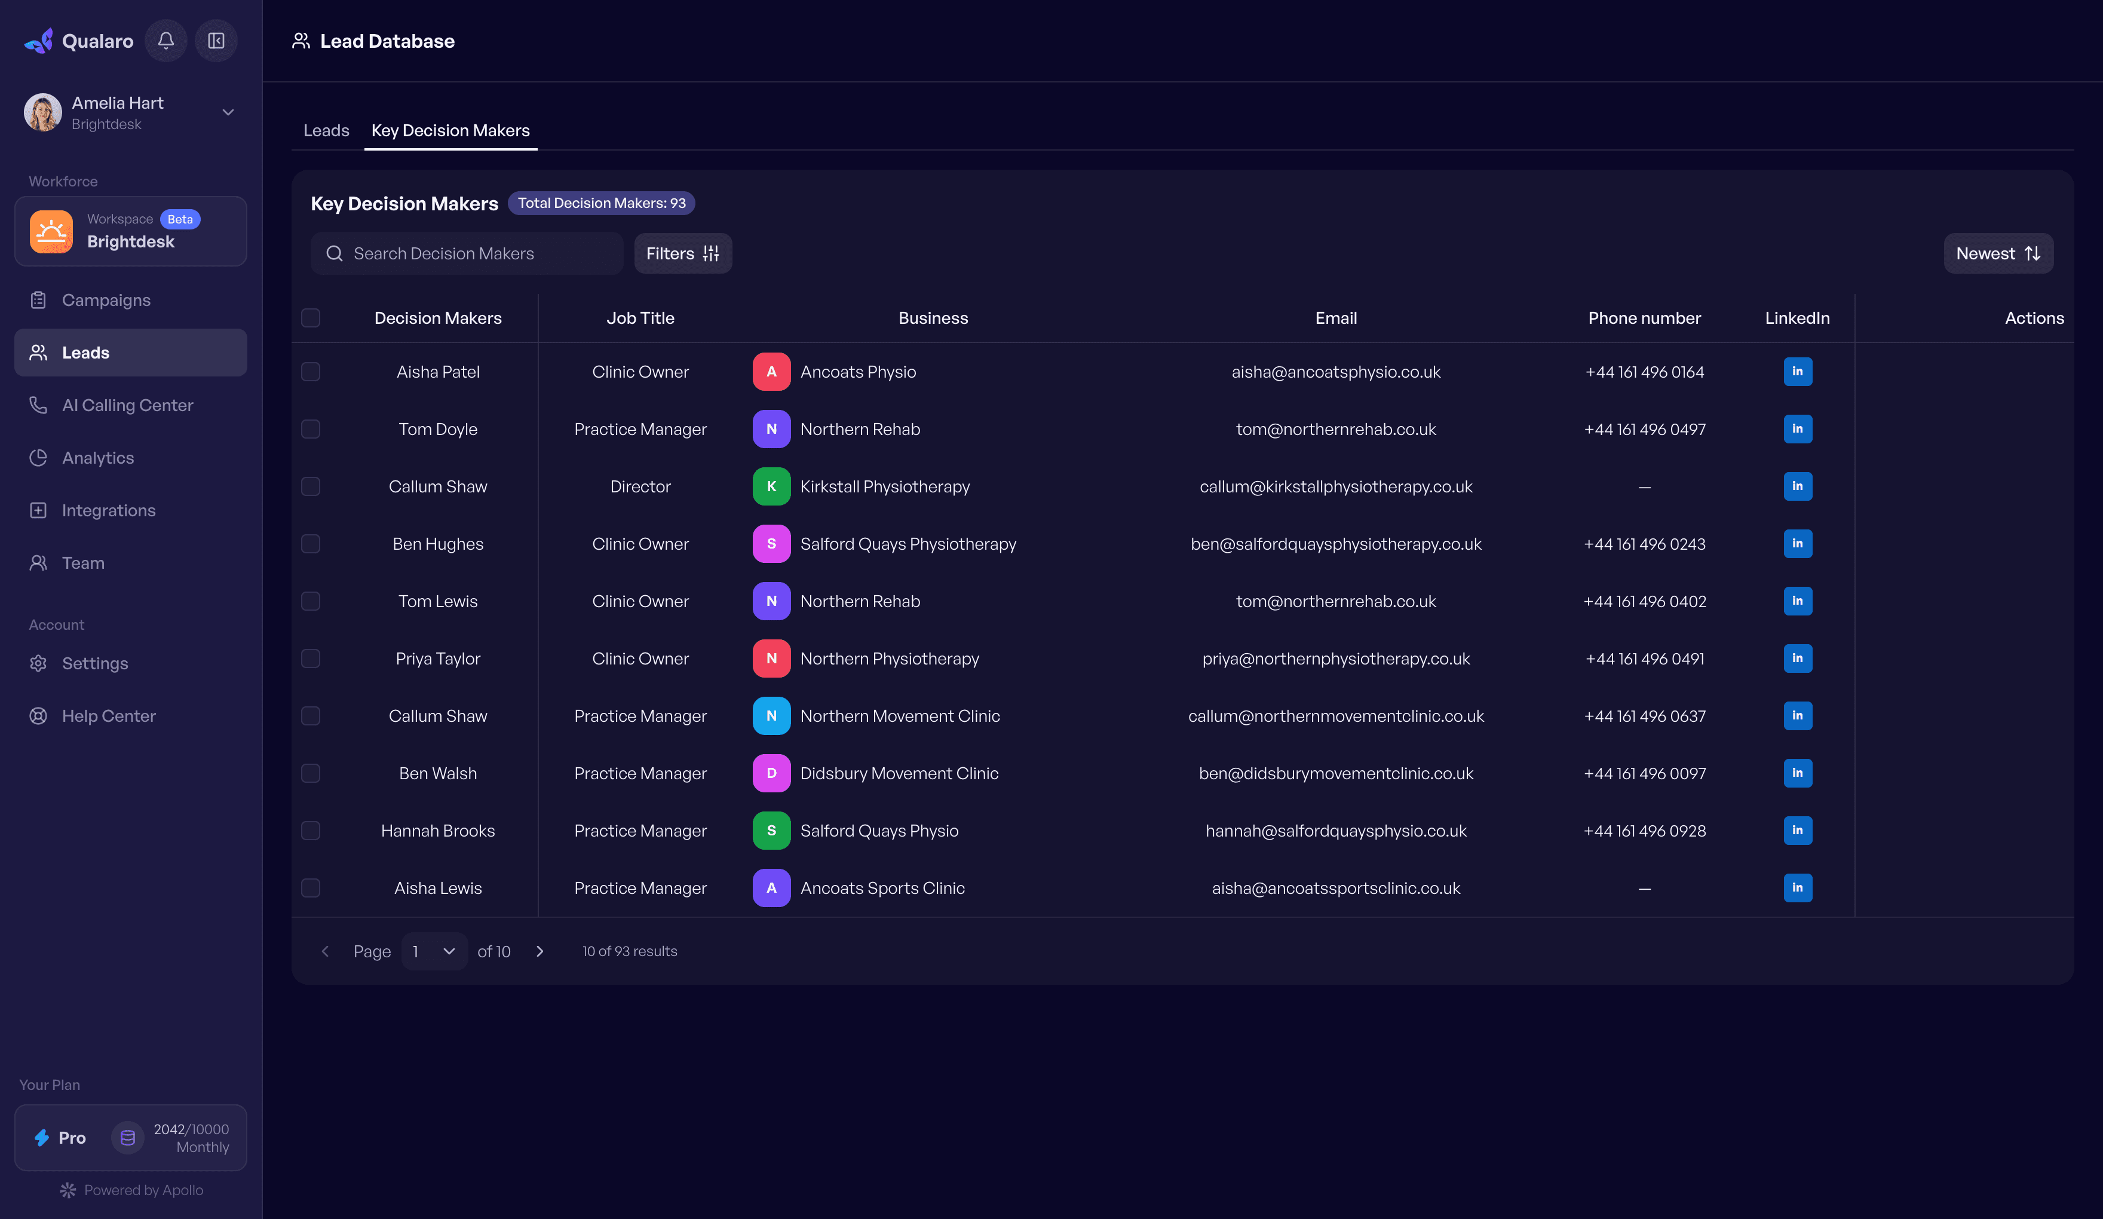The height and width of the screenshot is (1219, 2103).
Task: Open LinkedIn profile for Priya Taylor
Action: click(x=1798, y=658)
